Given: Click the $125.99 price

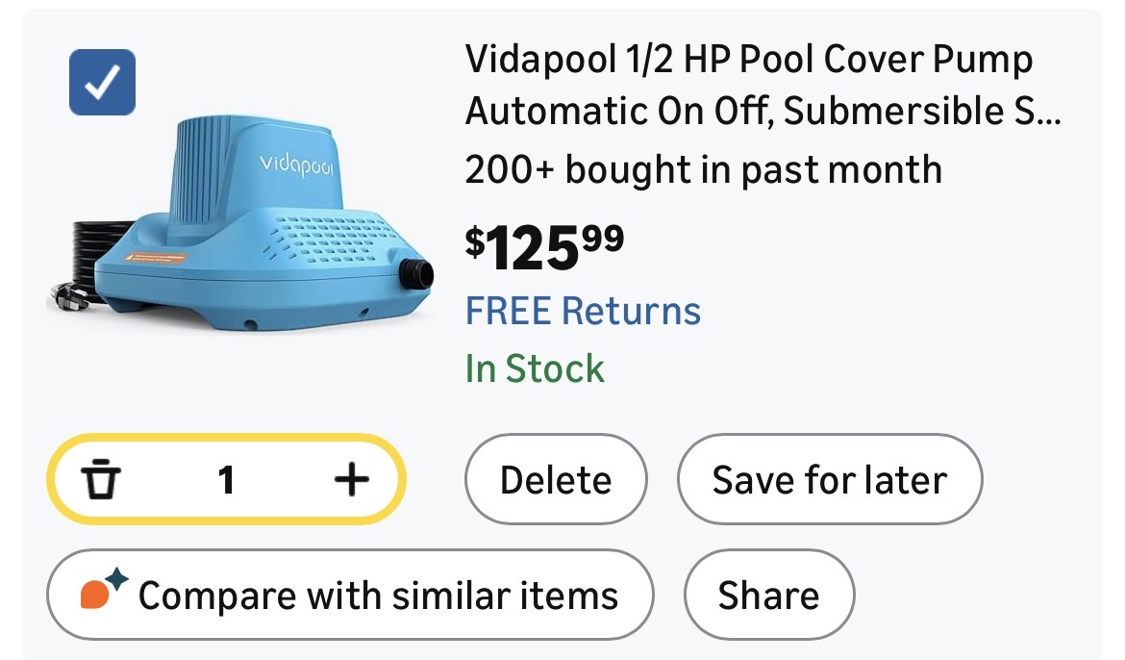Looking at the screenshot, I should click(544, 246).
